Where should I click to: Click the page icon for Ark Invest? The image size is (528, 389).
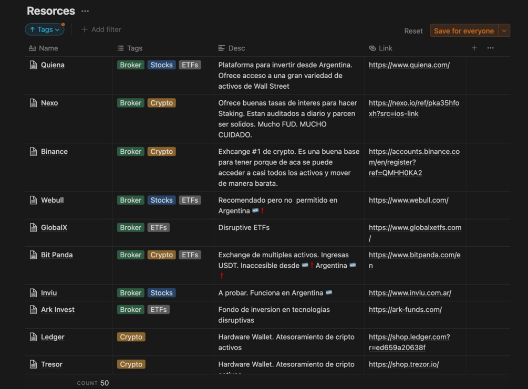[x=33, y=310]
